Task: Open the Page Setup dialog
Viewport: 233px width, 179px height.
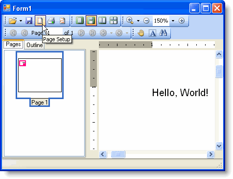Action: (40, 21)
